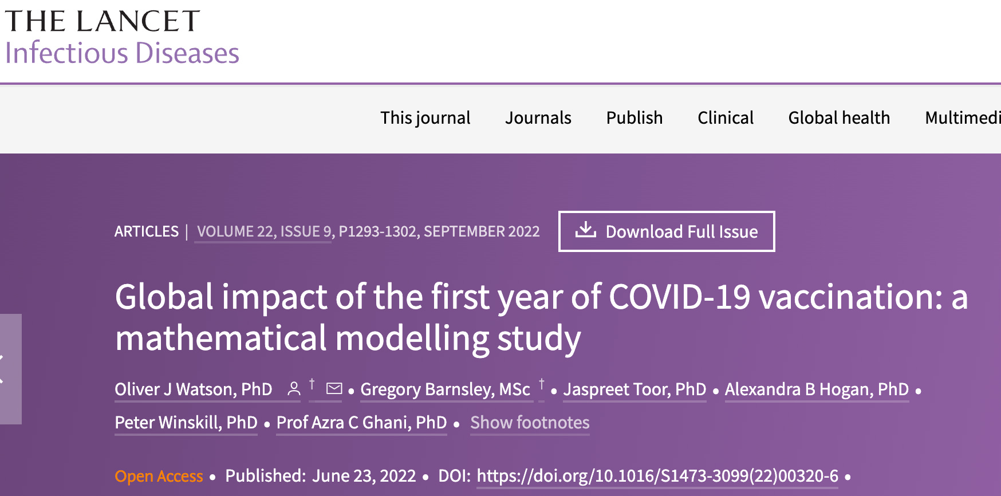This screenshot has width=1001, height=496.
Task: Open the Multimedia menu item
Action: click(x=962, y=118)
